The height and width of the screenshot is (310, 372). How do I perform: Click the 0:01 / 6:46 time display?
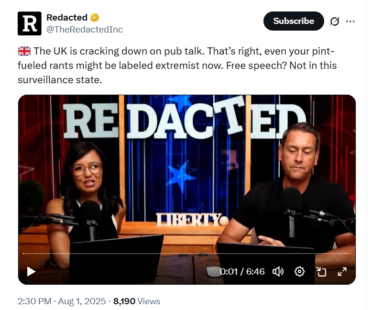coord(242,272)
